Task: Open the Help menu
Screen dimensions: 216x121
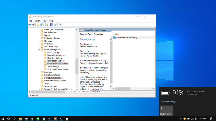Action: click(x=51, y=21)
